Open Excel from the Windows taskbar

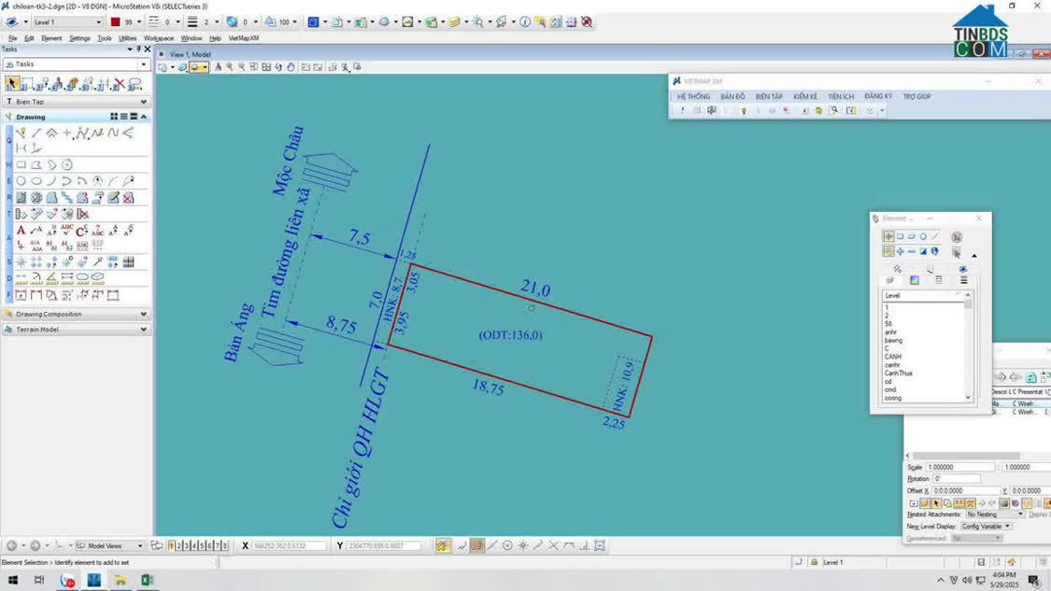pos(147,581)
